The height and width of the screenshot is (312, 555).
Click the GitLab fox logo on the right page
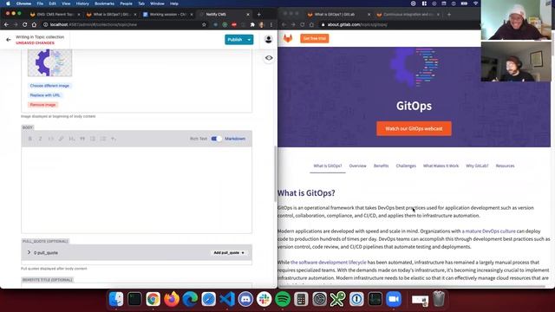click(288, 38)
